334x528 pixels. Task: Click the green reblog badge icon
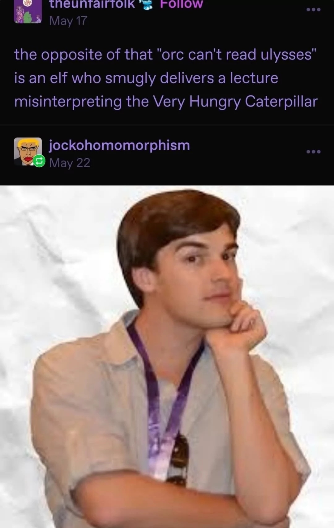tap(39, 161)
